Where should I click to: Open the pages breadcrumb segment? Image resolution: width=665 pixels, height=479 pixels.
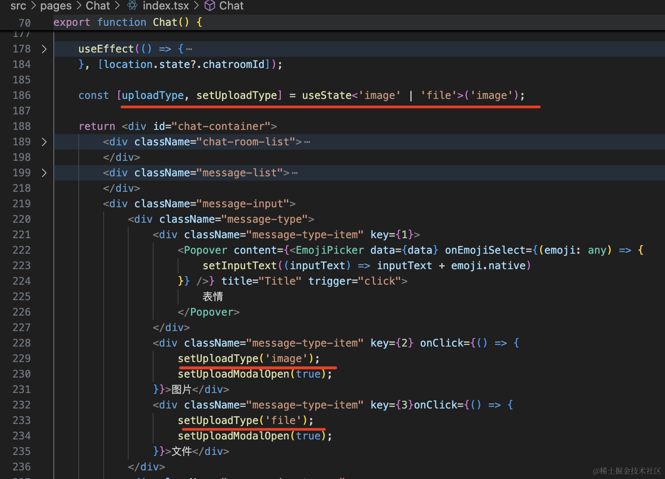click(x=56, y=6)
